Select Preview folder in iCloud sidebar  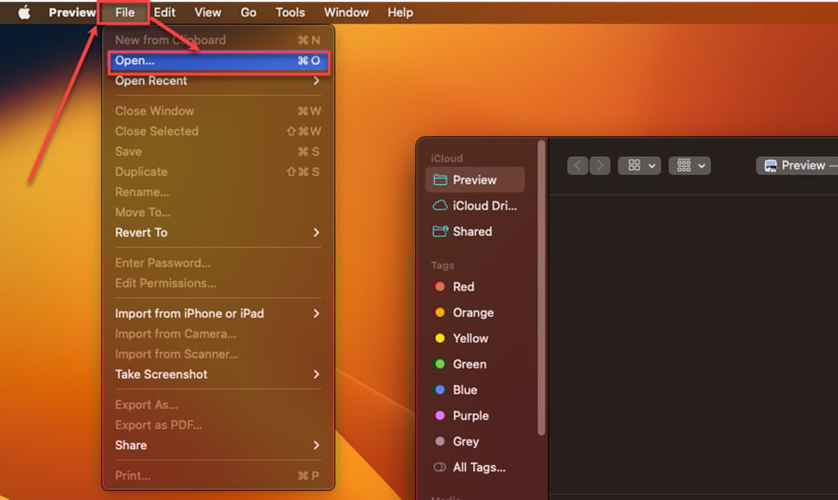475,180
